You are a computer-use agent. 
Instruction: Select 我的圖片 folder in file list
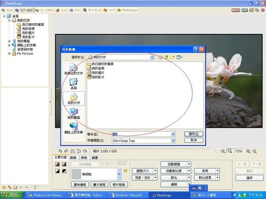[x=96, y=73]
